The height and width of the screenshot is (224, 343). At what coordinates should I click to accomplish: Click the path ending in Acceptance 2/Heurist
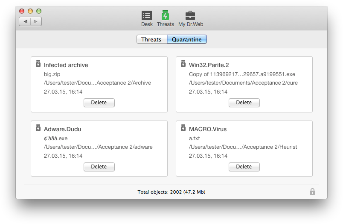click(243, 147)
